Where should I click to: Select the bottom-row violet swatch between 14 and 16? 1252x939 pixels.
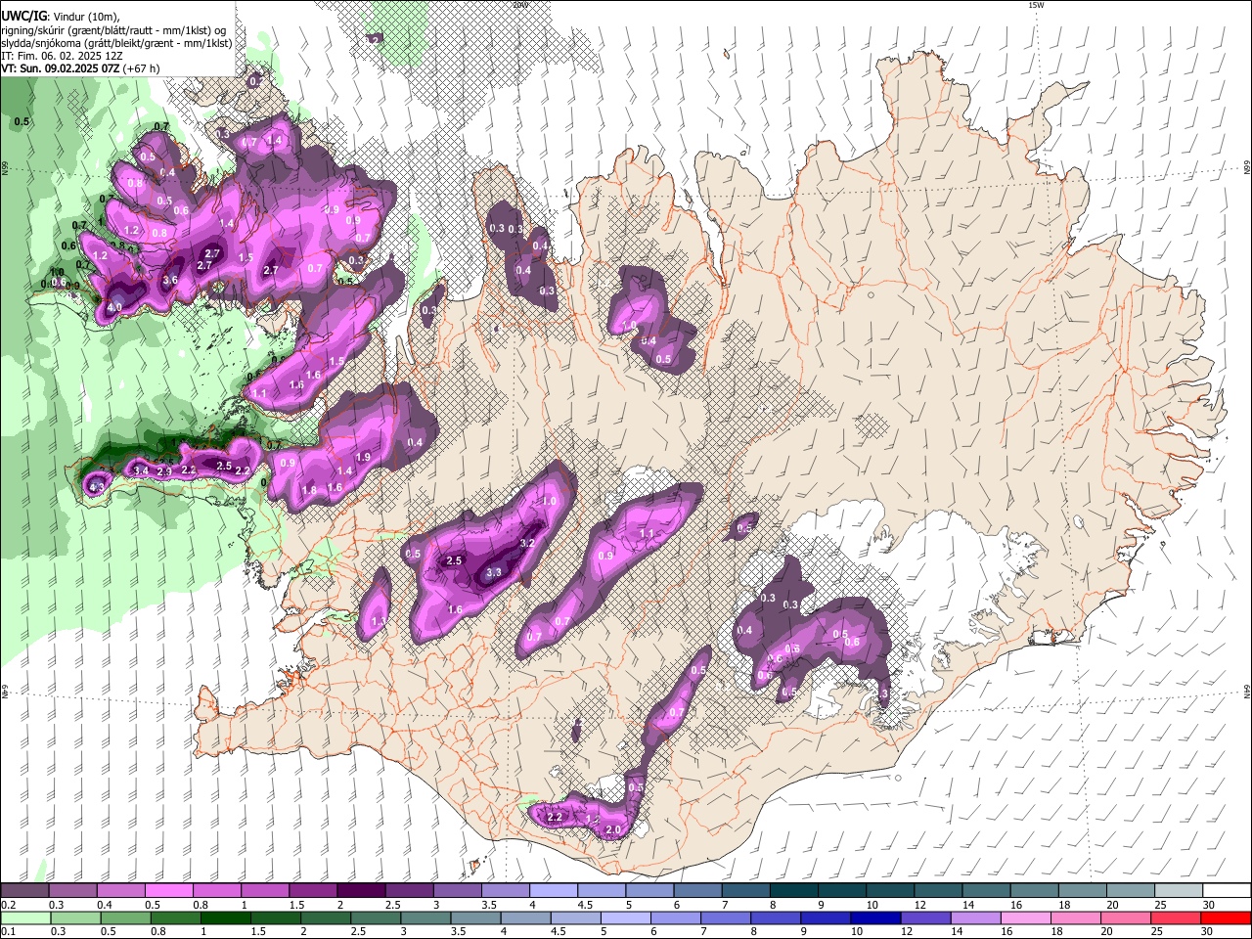975,917
